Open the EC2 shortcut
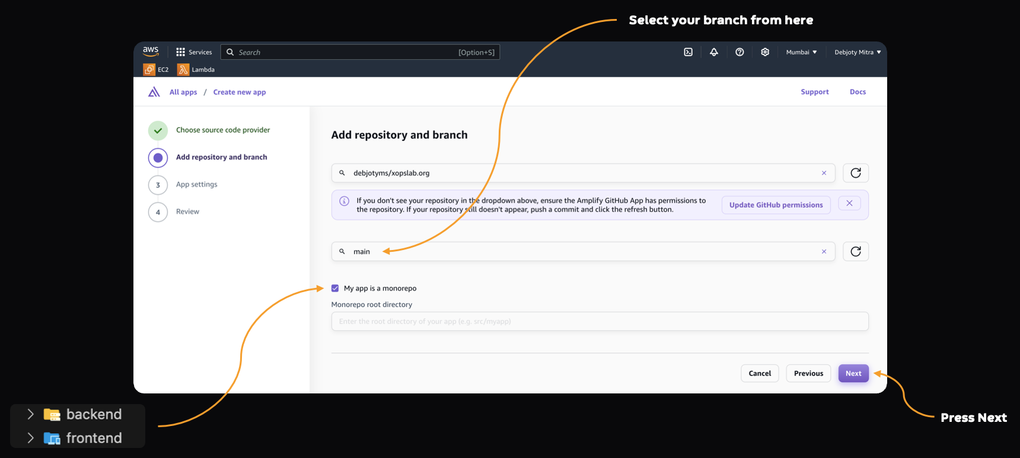1020x458 pixels. [156, 69]
